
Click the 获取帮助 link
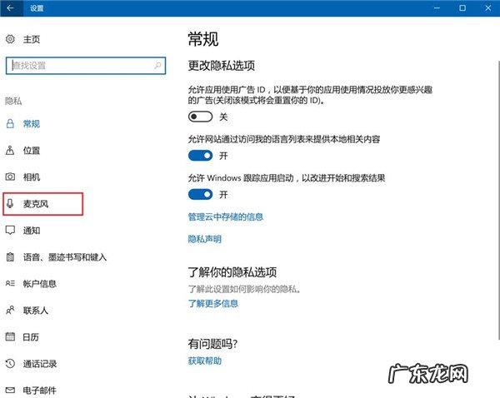coord(205,361)
